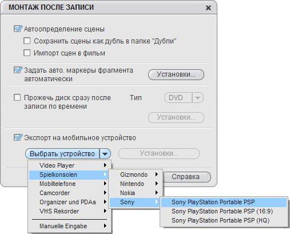Enable Прожечь диск сразу после записи checkbox
The width and height of the screenshot is (290, 234).
17,97
